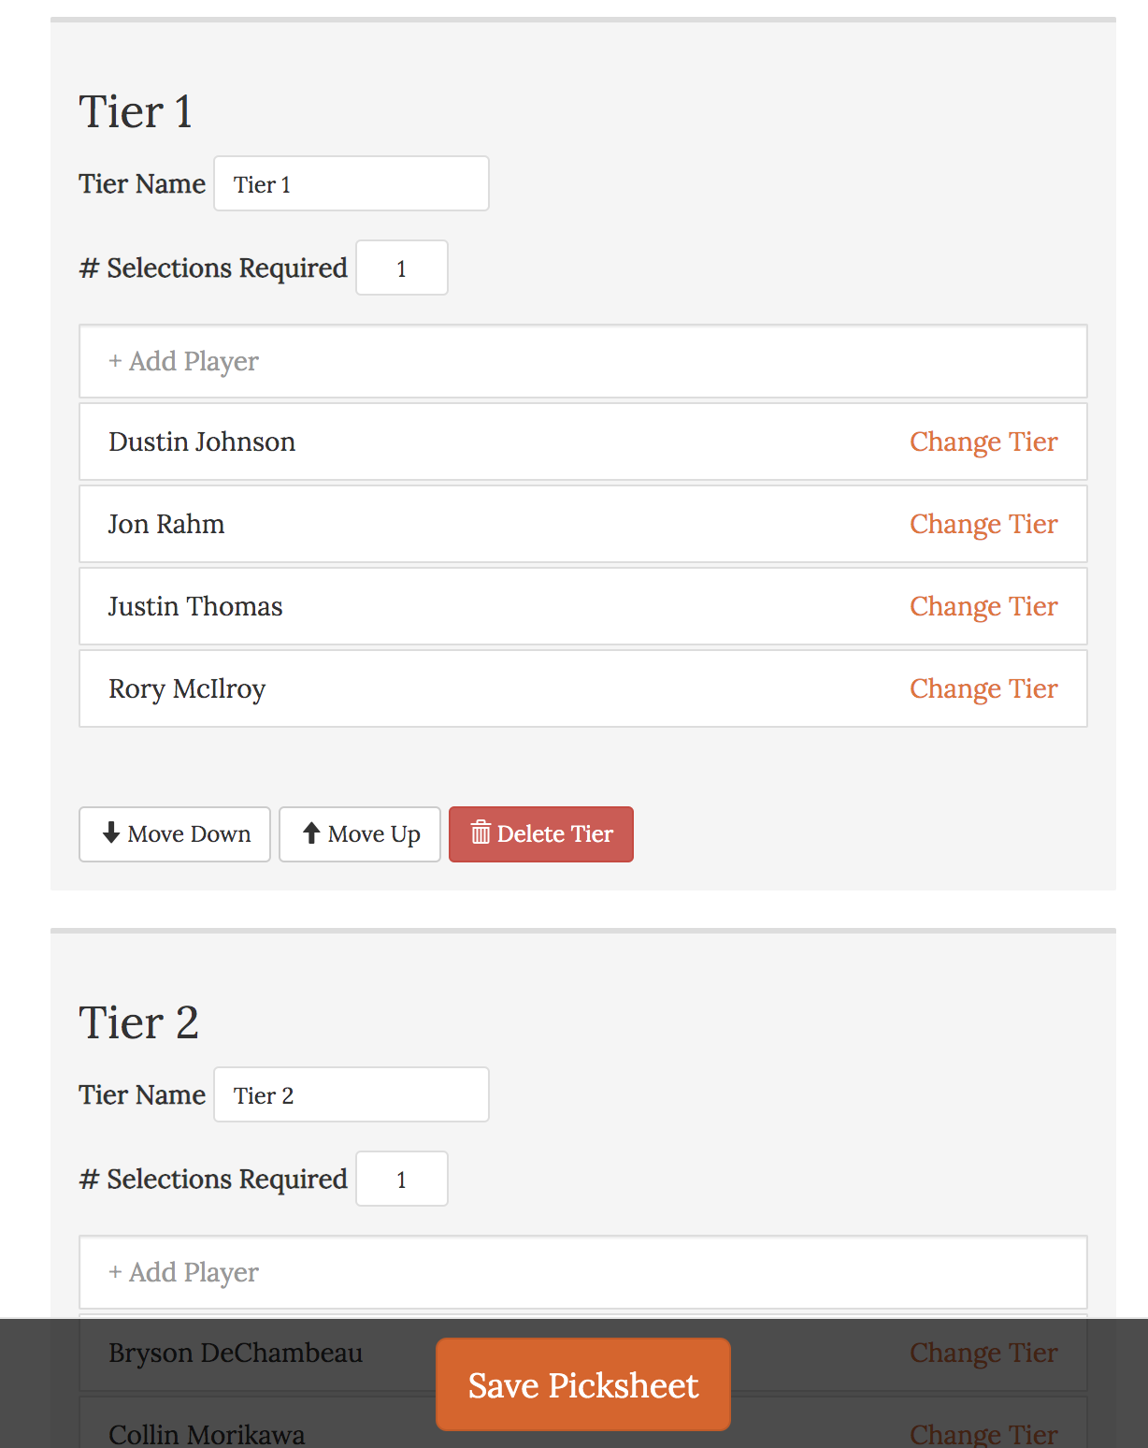The image size is (1148, 1448).
Task: Change tier for Justin Thomas
Action: click(983, 606)
